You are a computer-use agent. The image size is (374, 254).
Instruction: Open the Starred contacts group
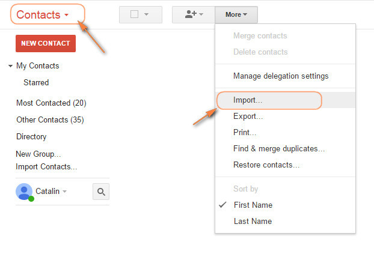pos(36,82)
